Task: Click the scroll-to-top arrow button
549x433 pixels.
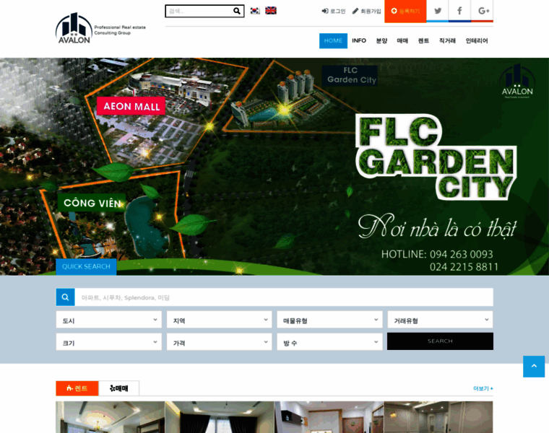Action: 534,366
